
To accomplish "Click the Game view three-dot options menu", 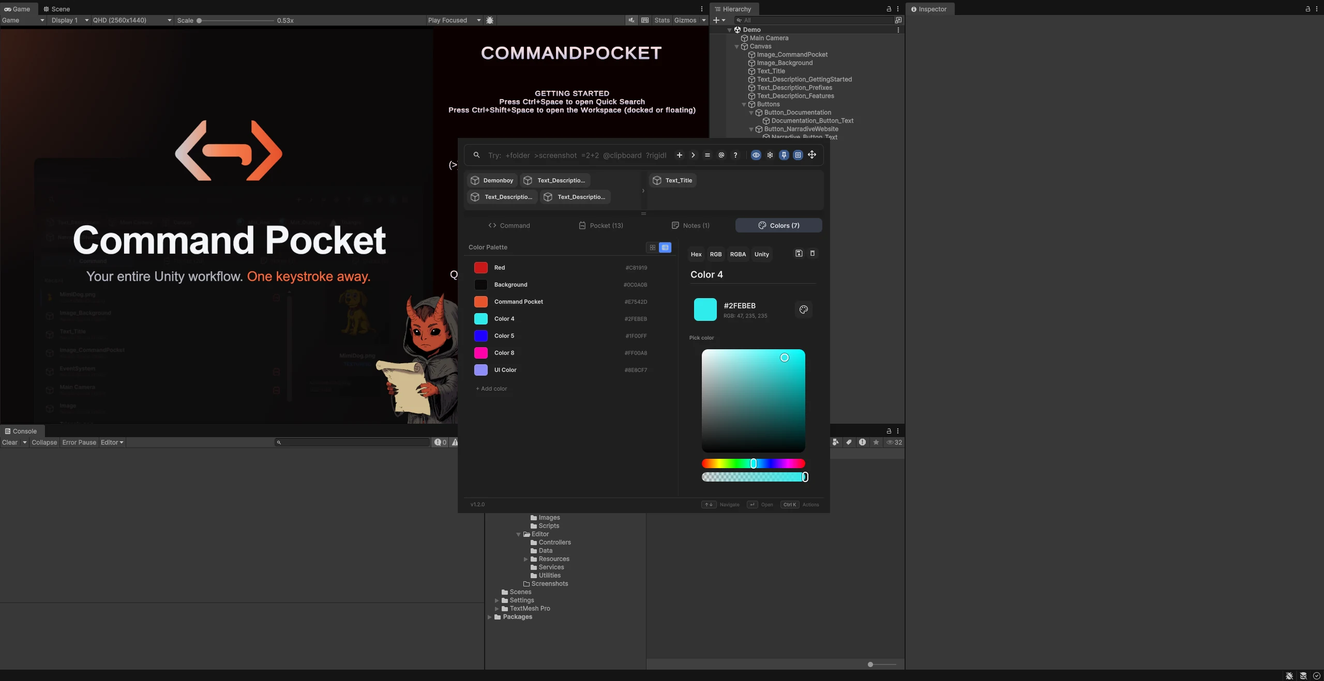I will pos(702,9).
